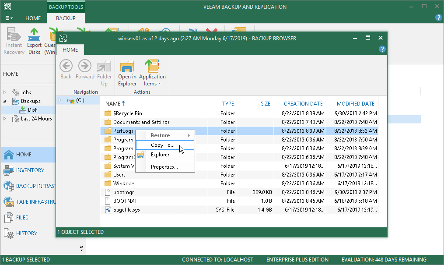Switch to HOME tab in main window

click(33, 18)
